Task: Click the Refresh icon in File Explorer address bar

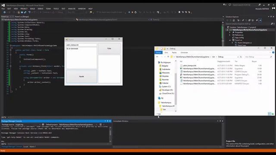Action: [241, 57]
